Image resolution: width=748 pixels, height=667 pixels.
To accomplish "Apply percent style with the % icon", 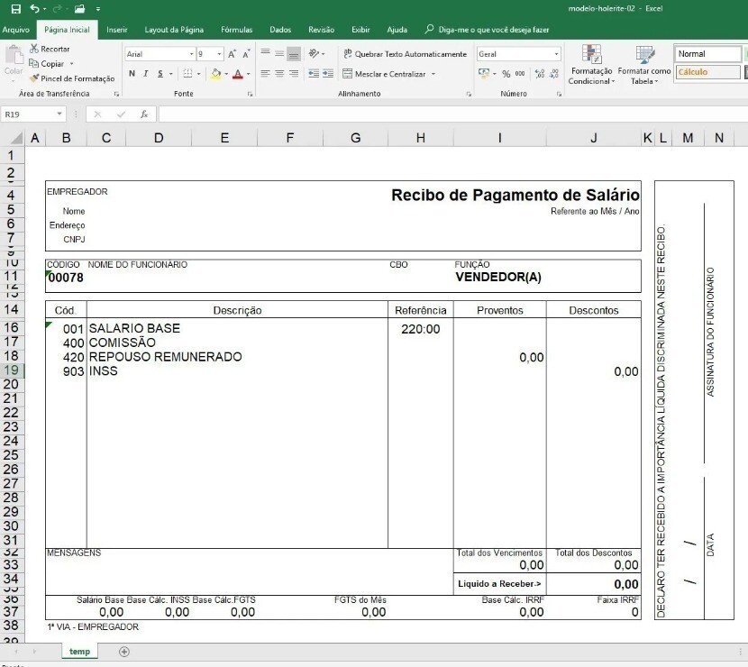I will 506,74.
